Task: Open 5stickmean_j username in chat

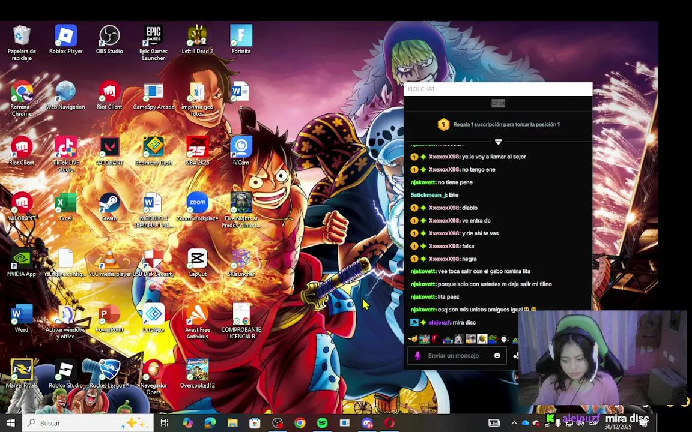Action: coord(428,195)
